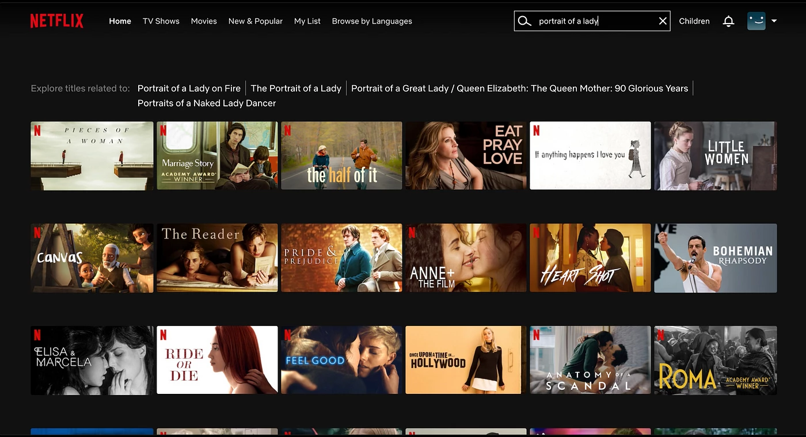
Task: Open Roma thumbnail
Action: point(716,360)
